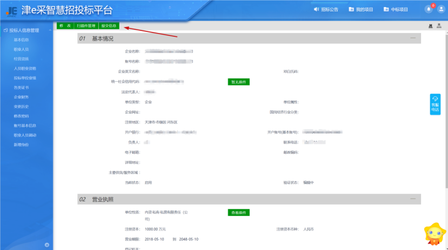
Task: Click the notification bell icon
Action: point(429,9)
